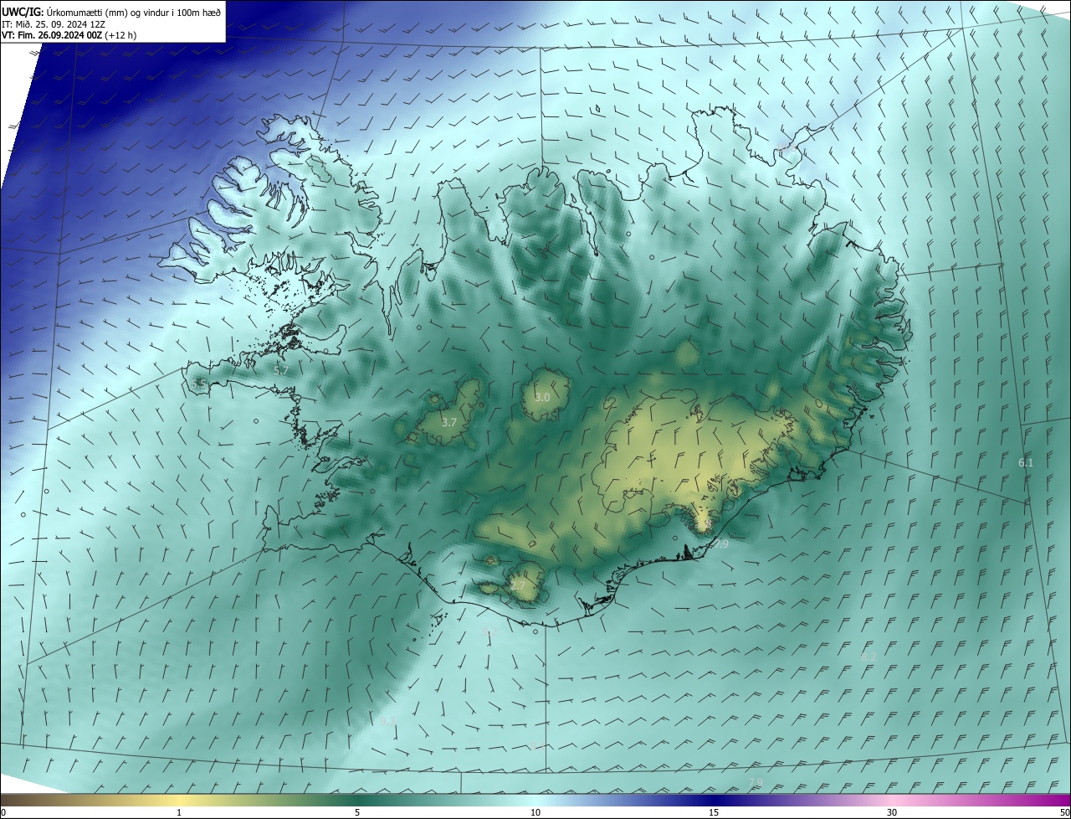Click the 7.9 value just above the colour scale

click(756, 782)
